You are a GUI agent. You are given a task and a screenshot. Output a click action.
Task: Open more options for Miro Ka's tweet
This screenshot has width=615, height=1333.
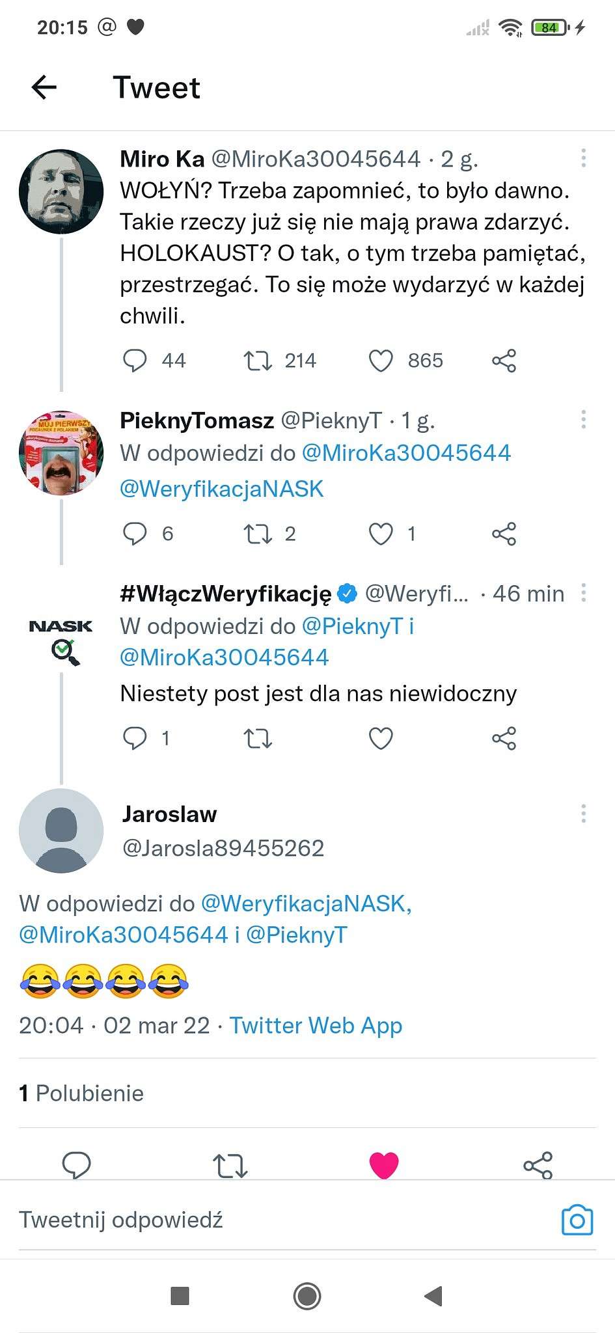pyautogui.click(x=583, y=158)
